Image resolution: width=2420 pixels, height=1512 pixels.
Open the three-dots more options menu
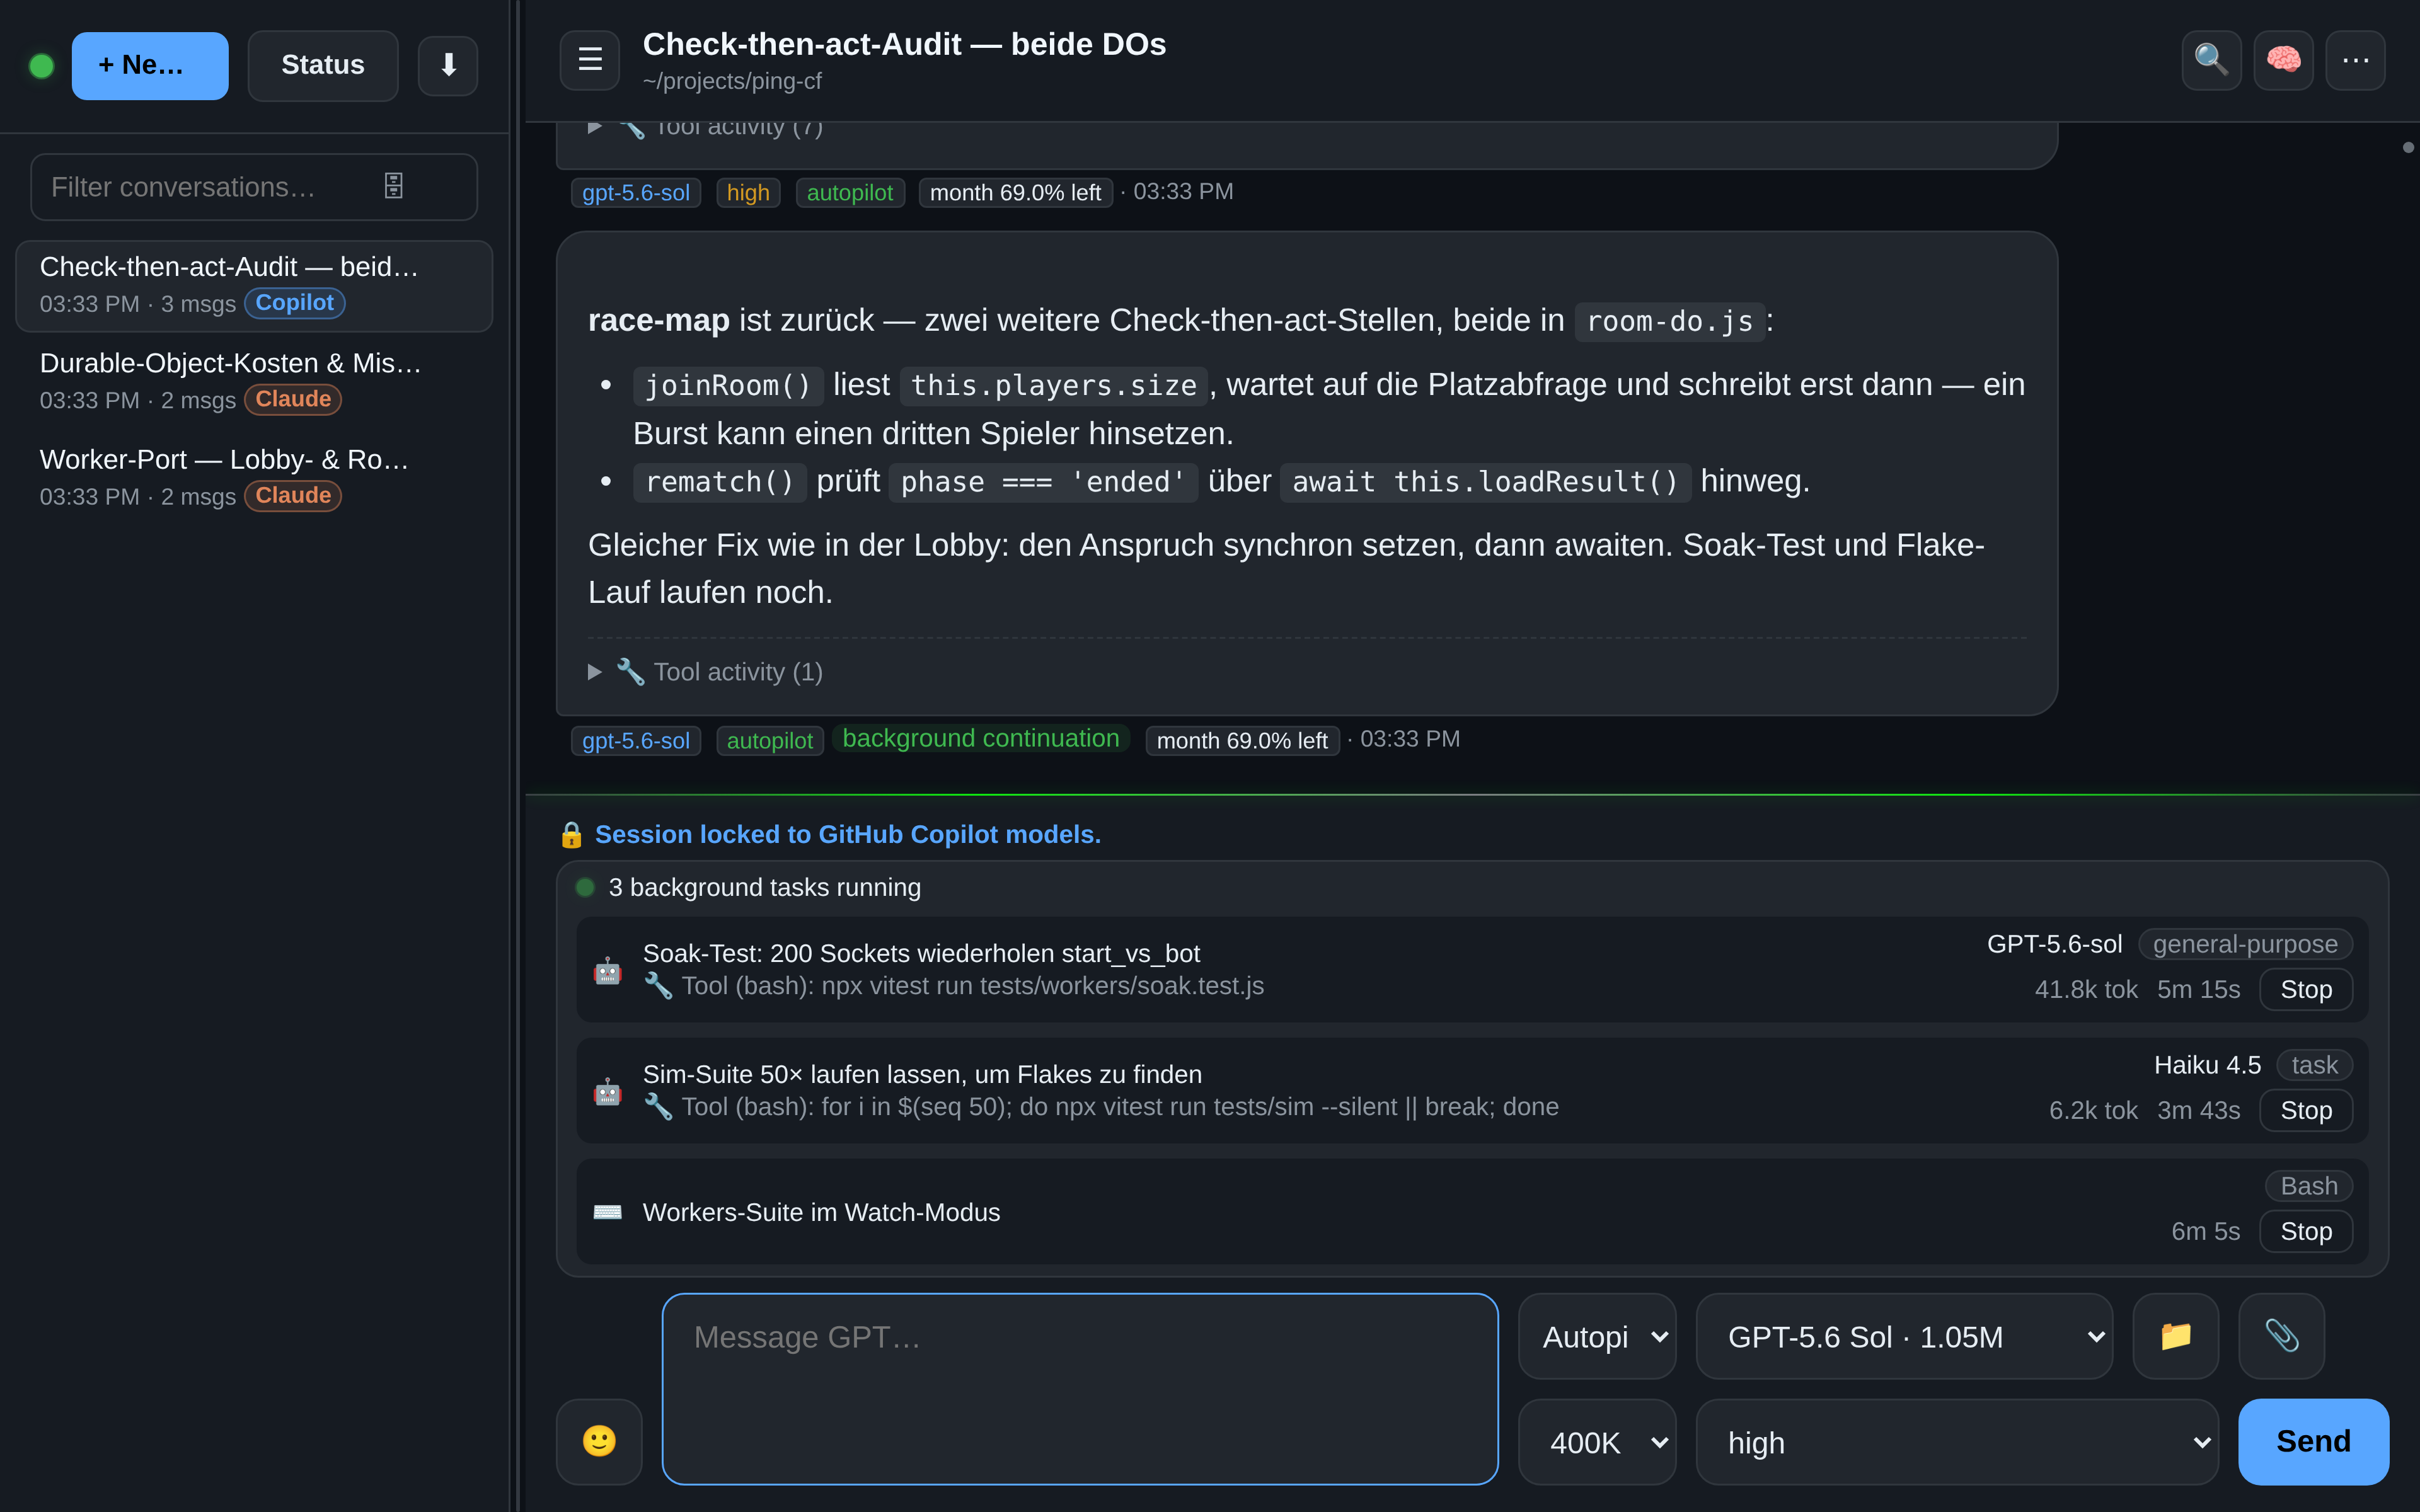click(x=2355, y=60)
